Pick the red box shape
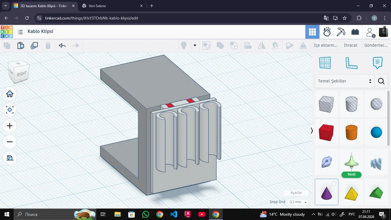This screenshot has width=391, height=220. coord(326,133)
